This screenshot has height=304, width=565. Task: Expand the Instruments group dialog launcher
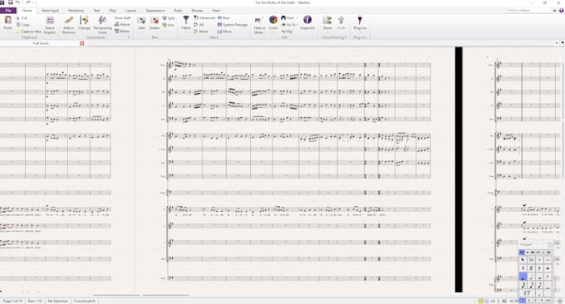click(129, 37)
